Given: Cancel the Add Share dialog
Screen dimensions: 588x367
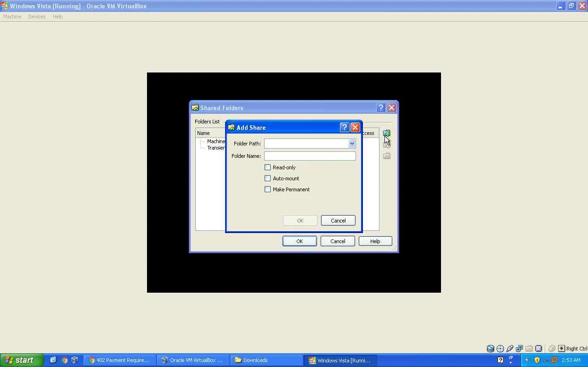Looking at the screenshot, I should 338,221.
